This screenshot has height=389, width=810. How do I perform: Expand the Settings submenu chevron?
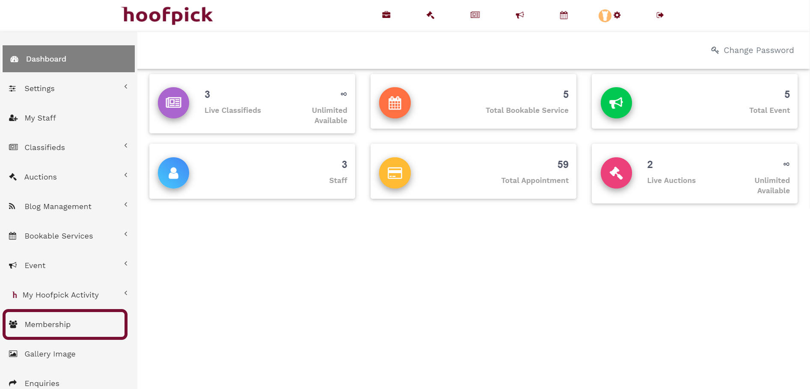126,87
